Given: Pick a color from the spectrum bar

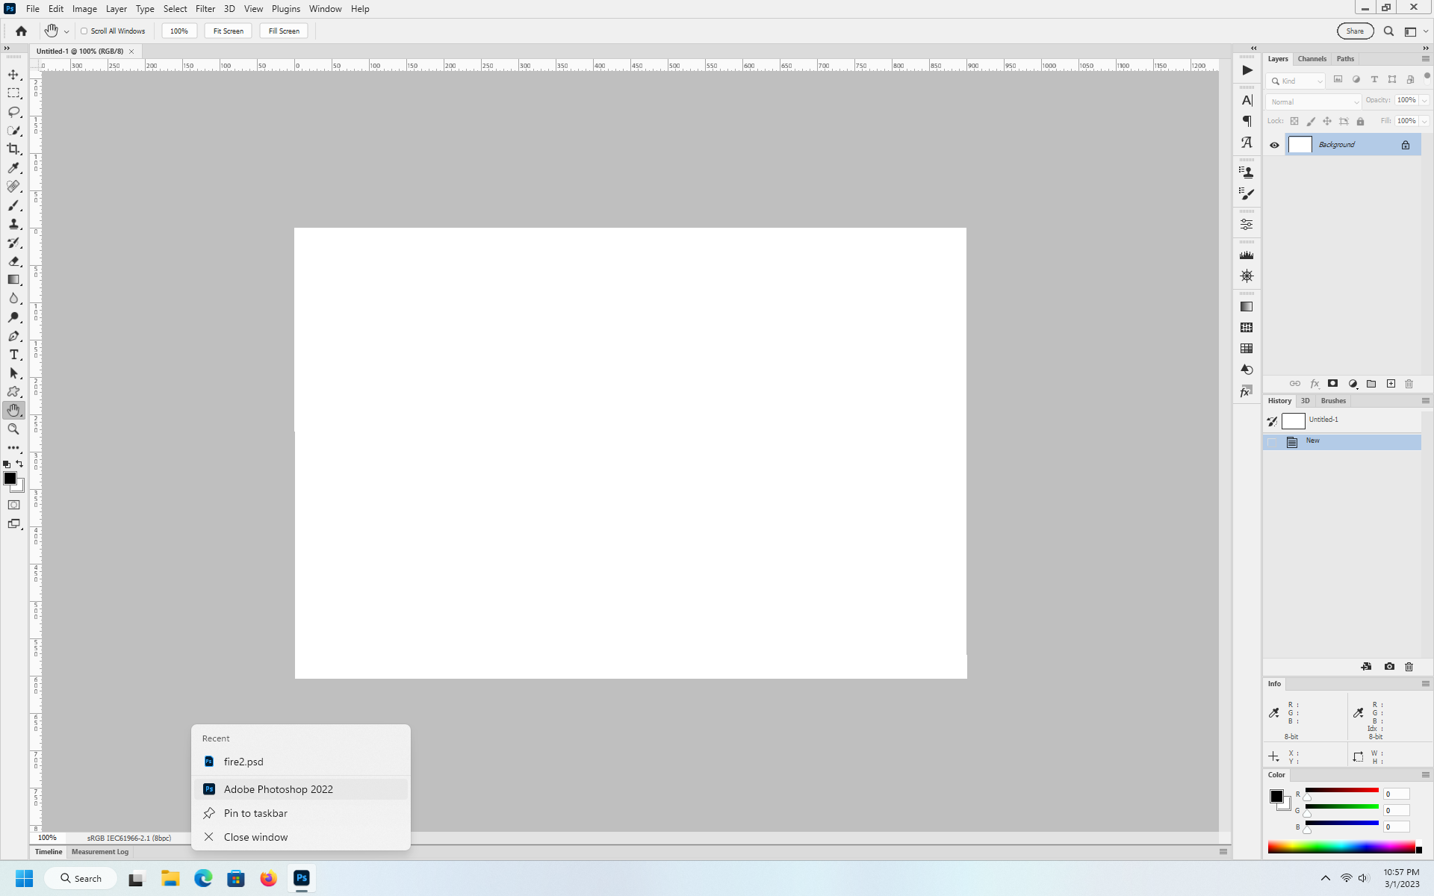Looking at the screenshot, I should (x=1344, y=846).
